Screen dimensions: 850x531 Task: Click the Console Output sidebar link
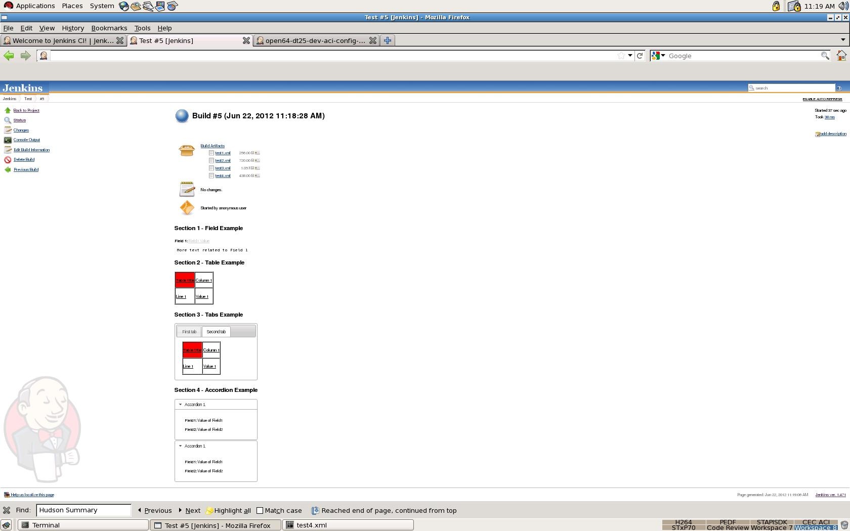pyautogui.click(x=26, y=140)
